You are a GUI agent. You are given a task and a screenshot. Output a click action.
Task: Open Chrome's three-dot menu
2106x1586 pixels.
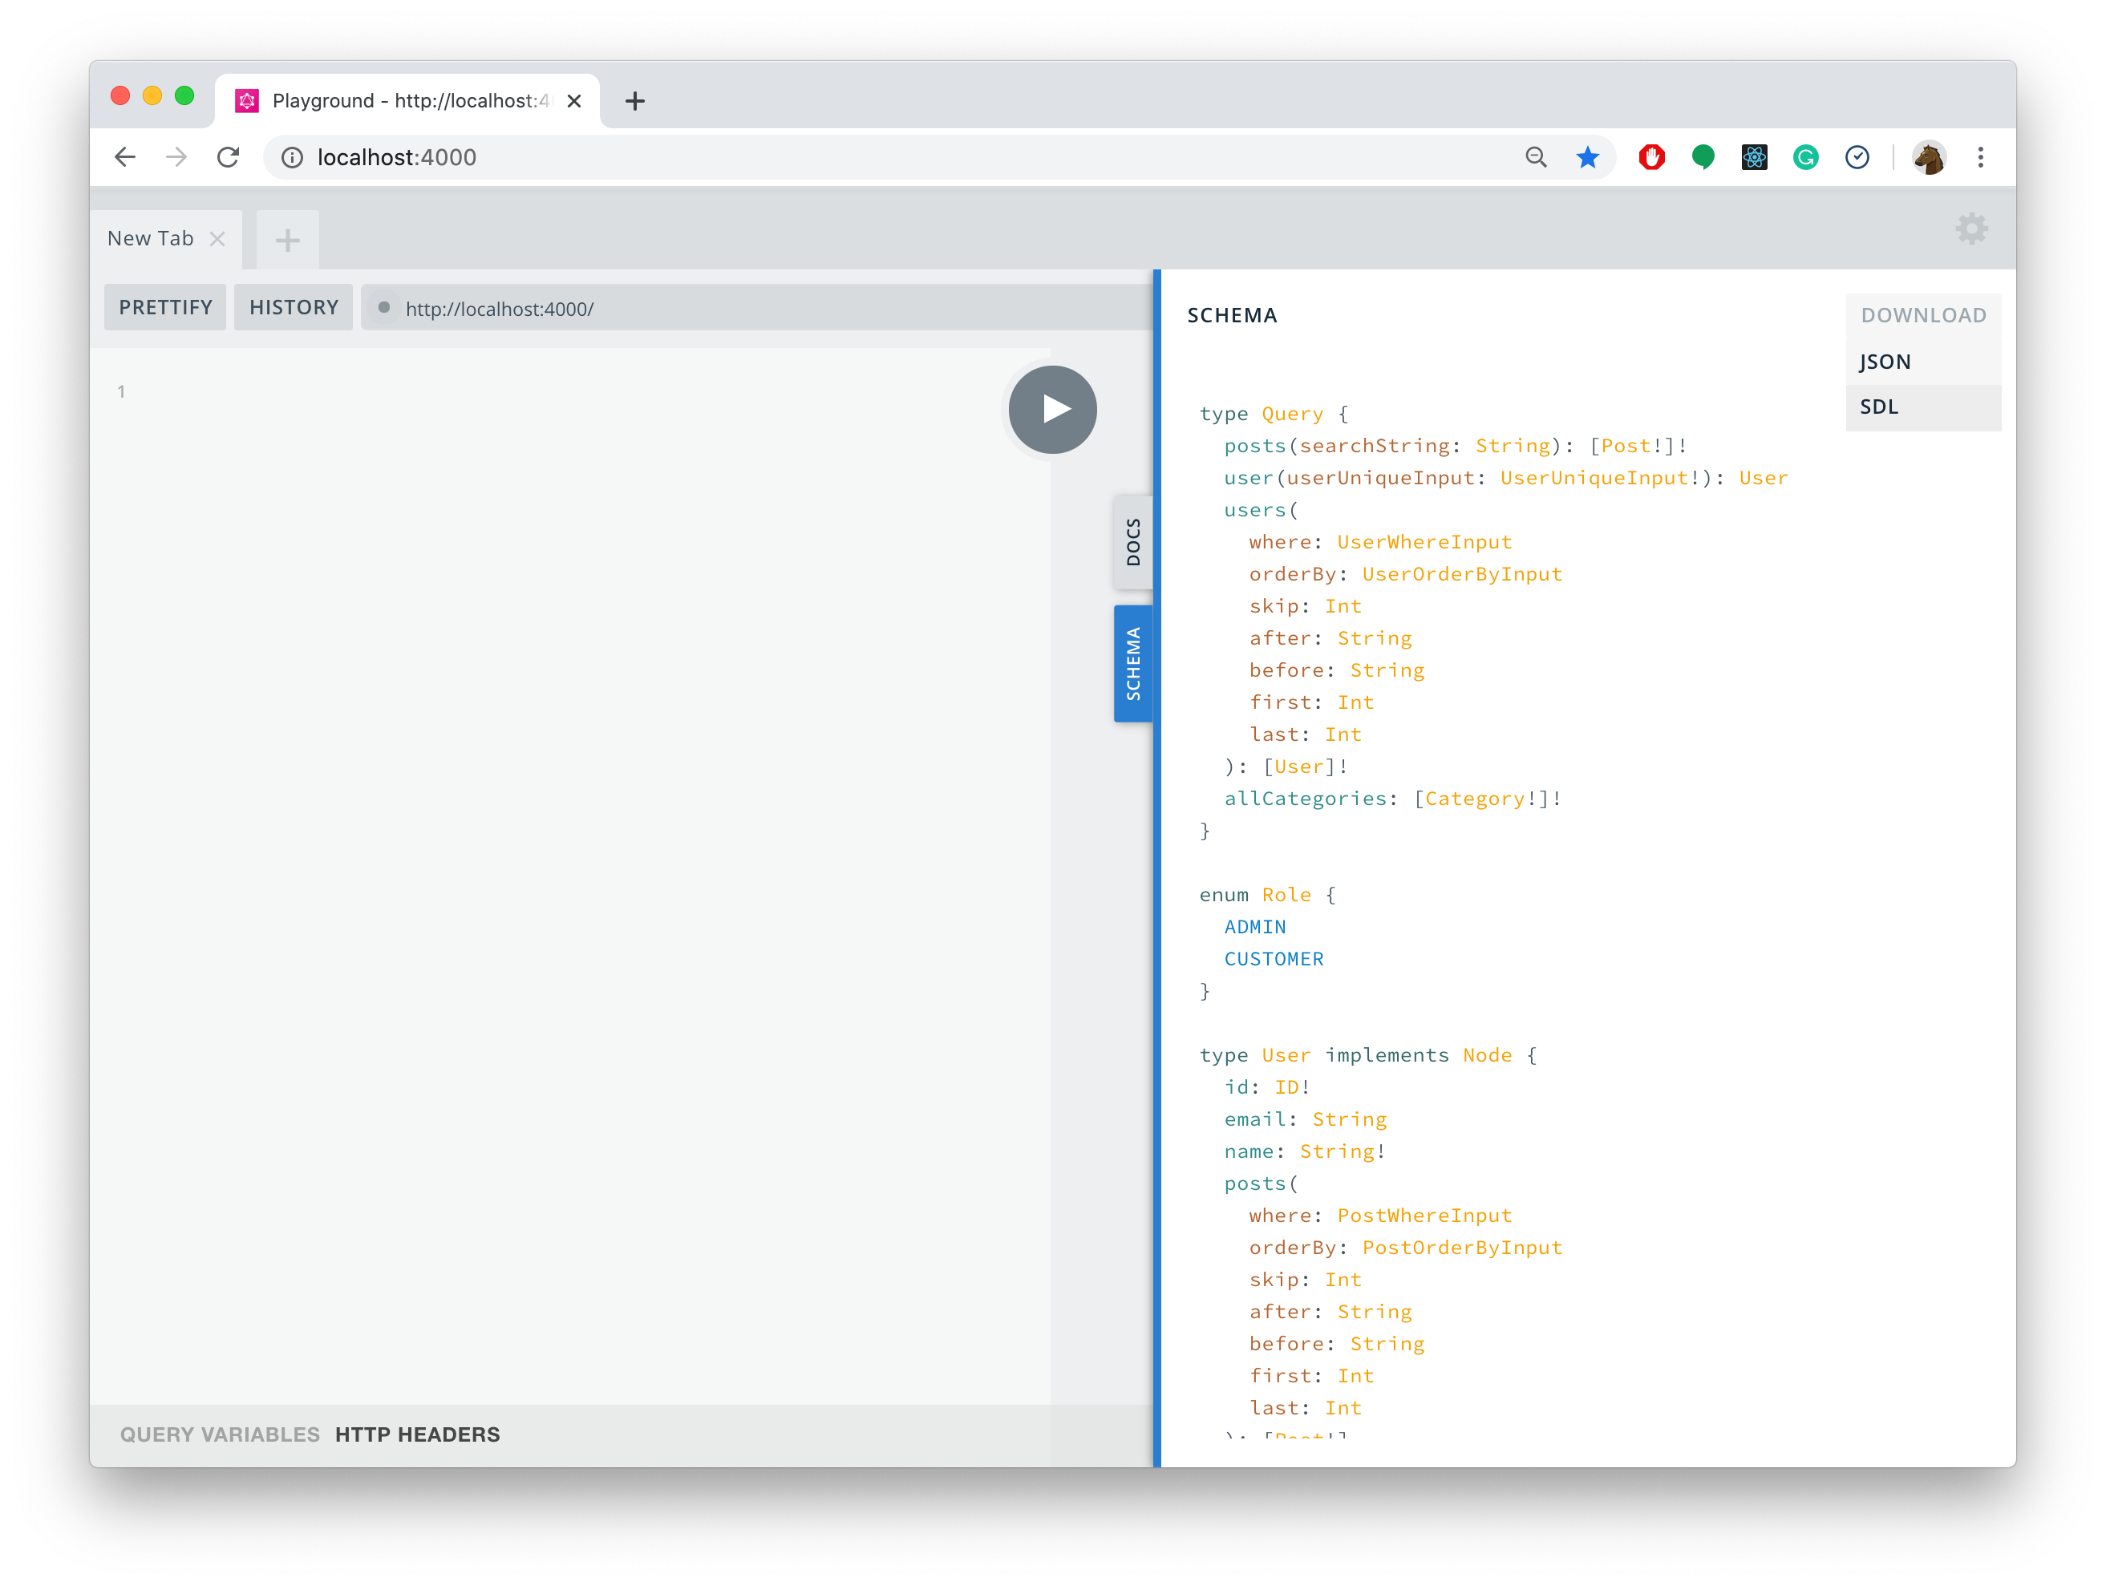[1981, 157]
